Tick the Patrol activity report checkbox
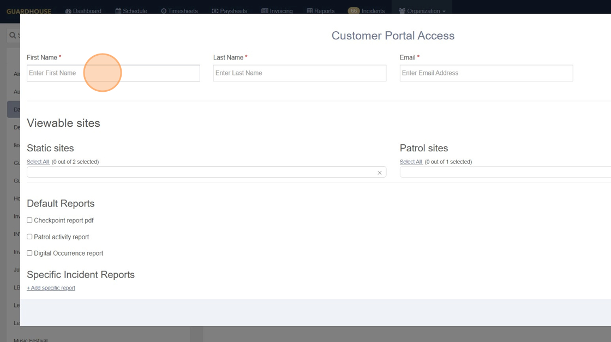This screenshot has width=611, height=342. pyautogui.click(x=29, y=237)
